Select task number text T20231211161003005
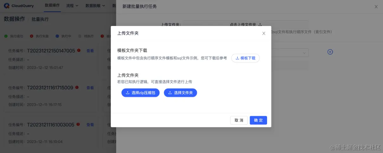 51,125
